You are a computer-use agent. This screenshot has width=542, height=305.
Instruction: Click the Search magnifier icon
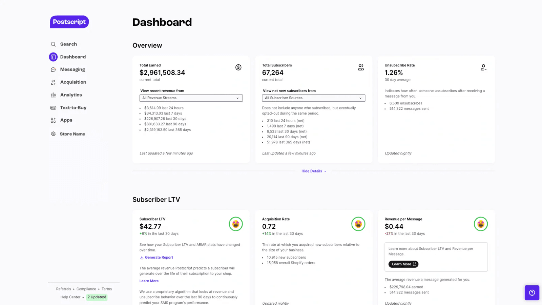click(53, 44)
